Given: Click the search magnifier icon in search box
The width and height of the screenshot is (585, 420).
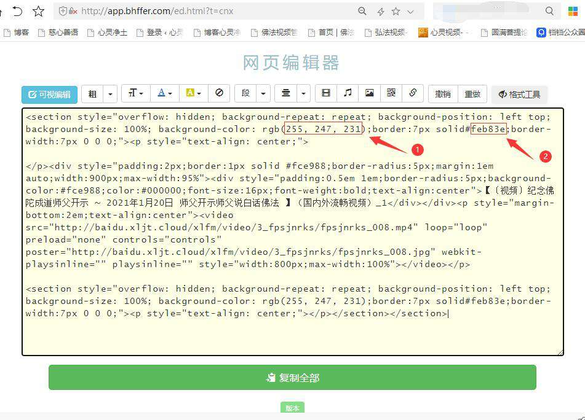Looking at the screenshot, I should [x=549, y=11].
